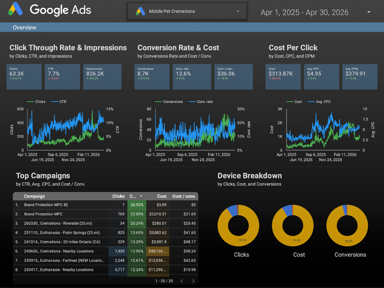
Task: Select 250417_ Euthanasia - Nearby Locations campaign
Action: [x=58, y=270]
